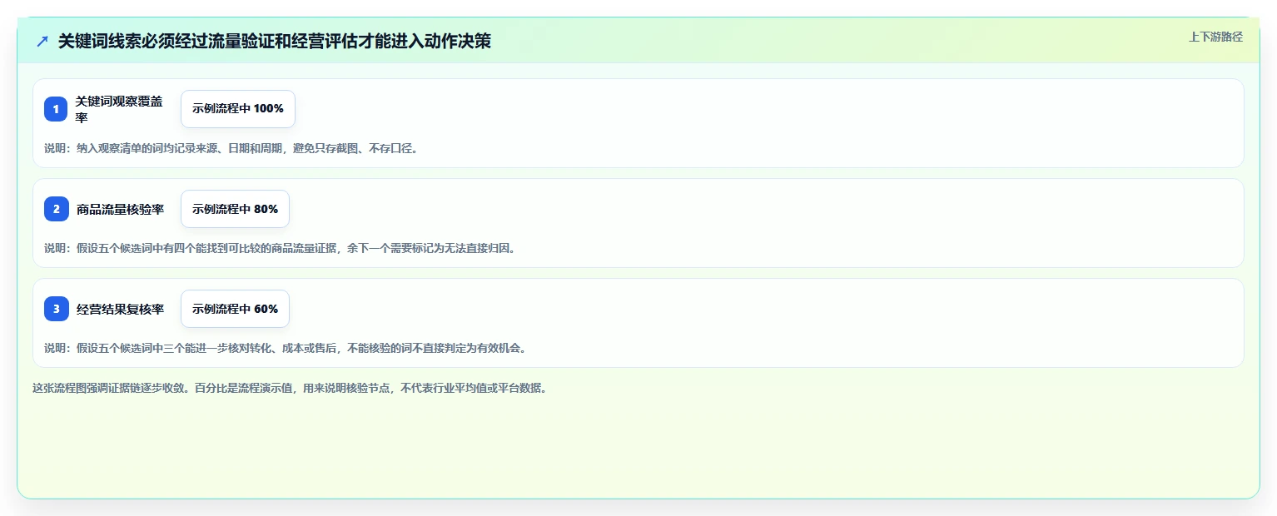Click the 示例流程中 80% pill
1277x516 pixels.
pyautogui.click(x=235, y=209)
